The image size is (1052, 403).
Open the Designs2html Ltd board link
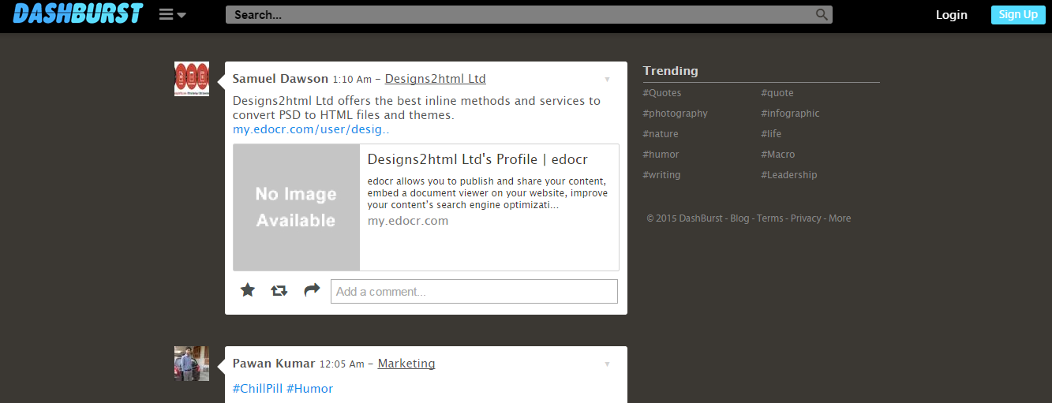[x=435, y=79]
